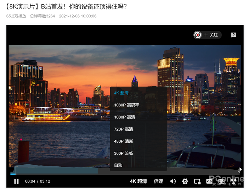The height and width of the screenshot is (189, 248).
Task: Click the uploader avatar icon
Action: point(198,35)
